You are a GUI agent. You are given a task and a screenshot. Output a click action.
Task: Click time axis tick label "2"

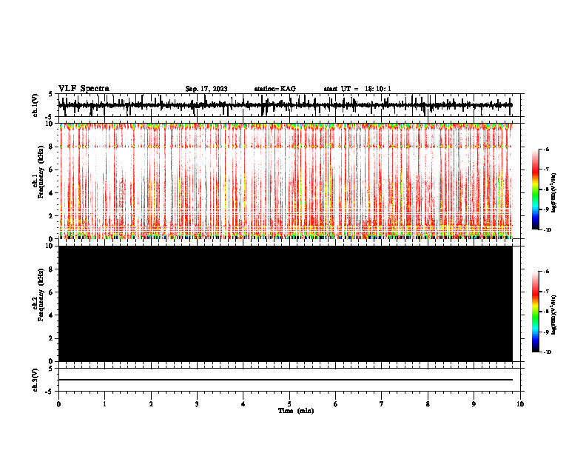151,404
